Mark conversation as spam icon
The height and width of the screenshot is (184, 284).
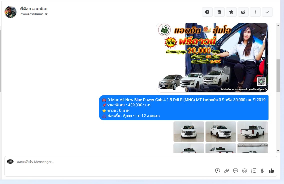click(207, 12)
